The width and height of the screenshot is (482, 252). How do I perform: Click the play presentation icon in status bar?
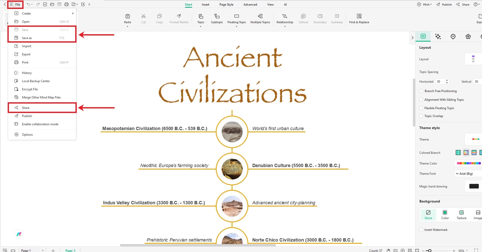coord(403,250)
